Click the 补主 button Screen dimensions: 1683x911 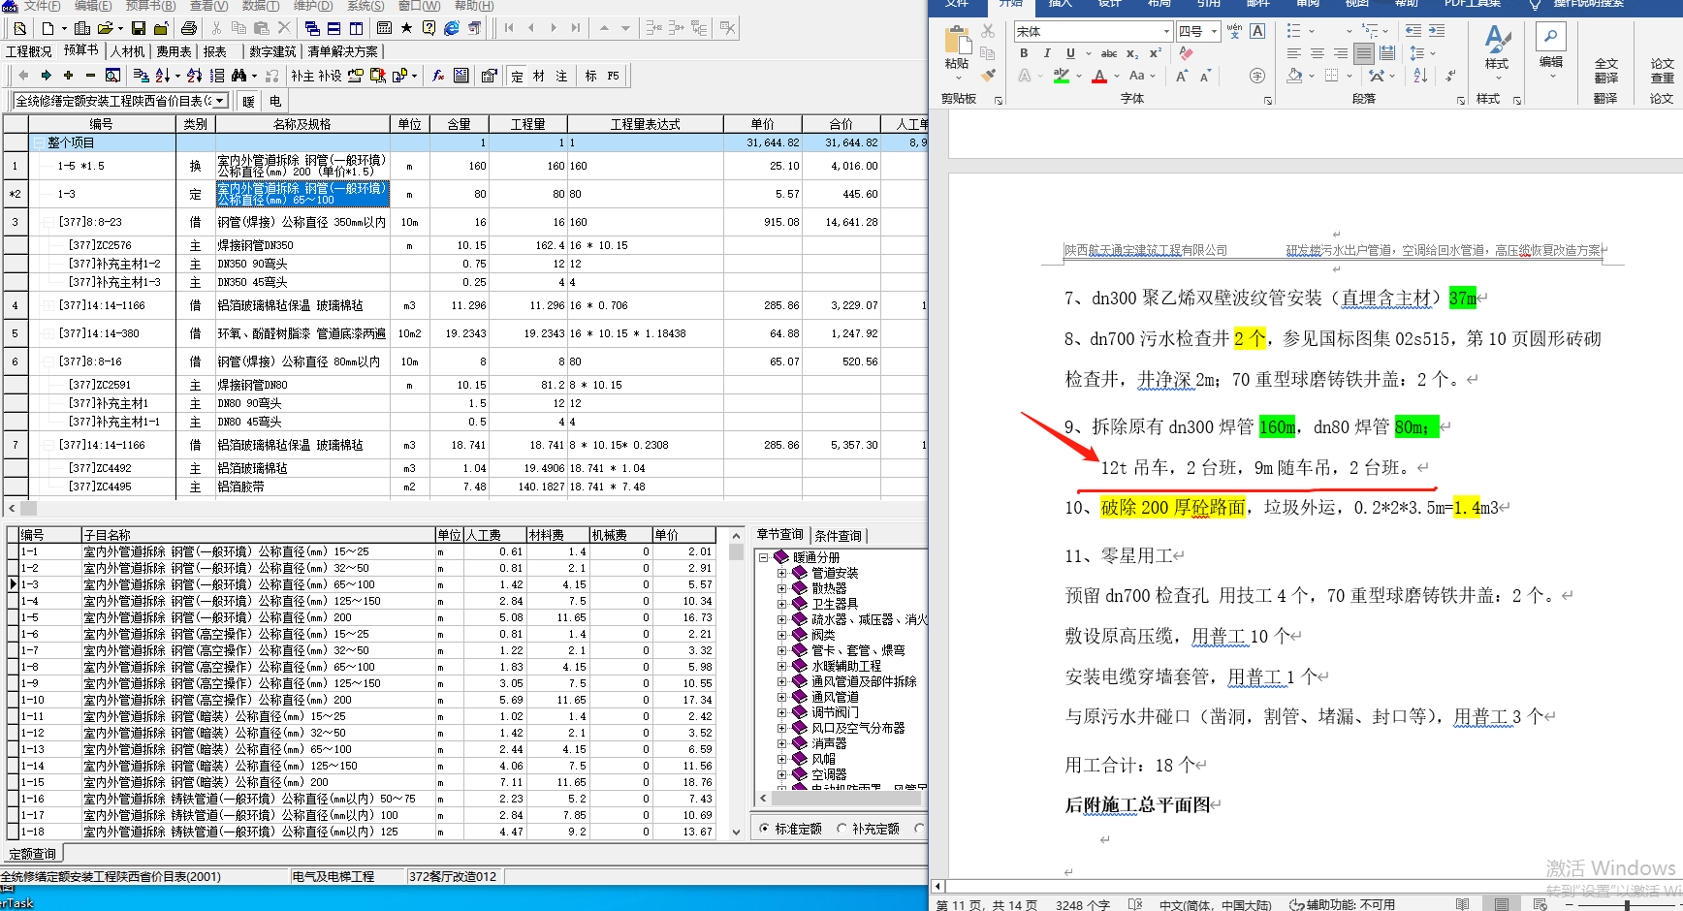click(302, 76)
